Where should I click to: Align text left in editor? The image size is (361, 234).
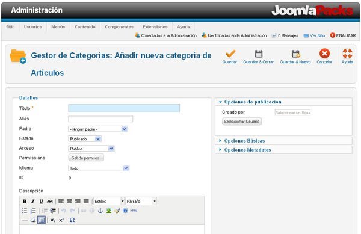point(61,201)
